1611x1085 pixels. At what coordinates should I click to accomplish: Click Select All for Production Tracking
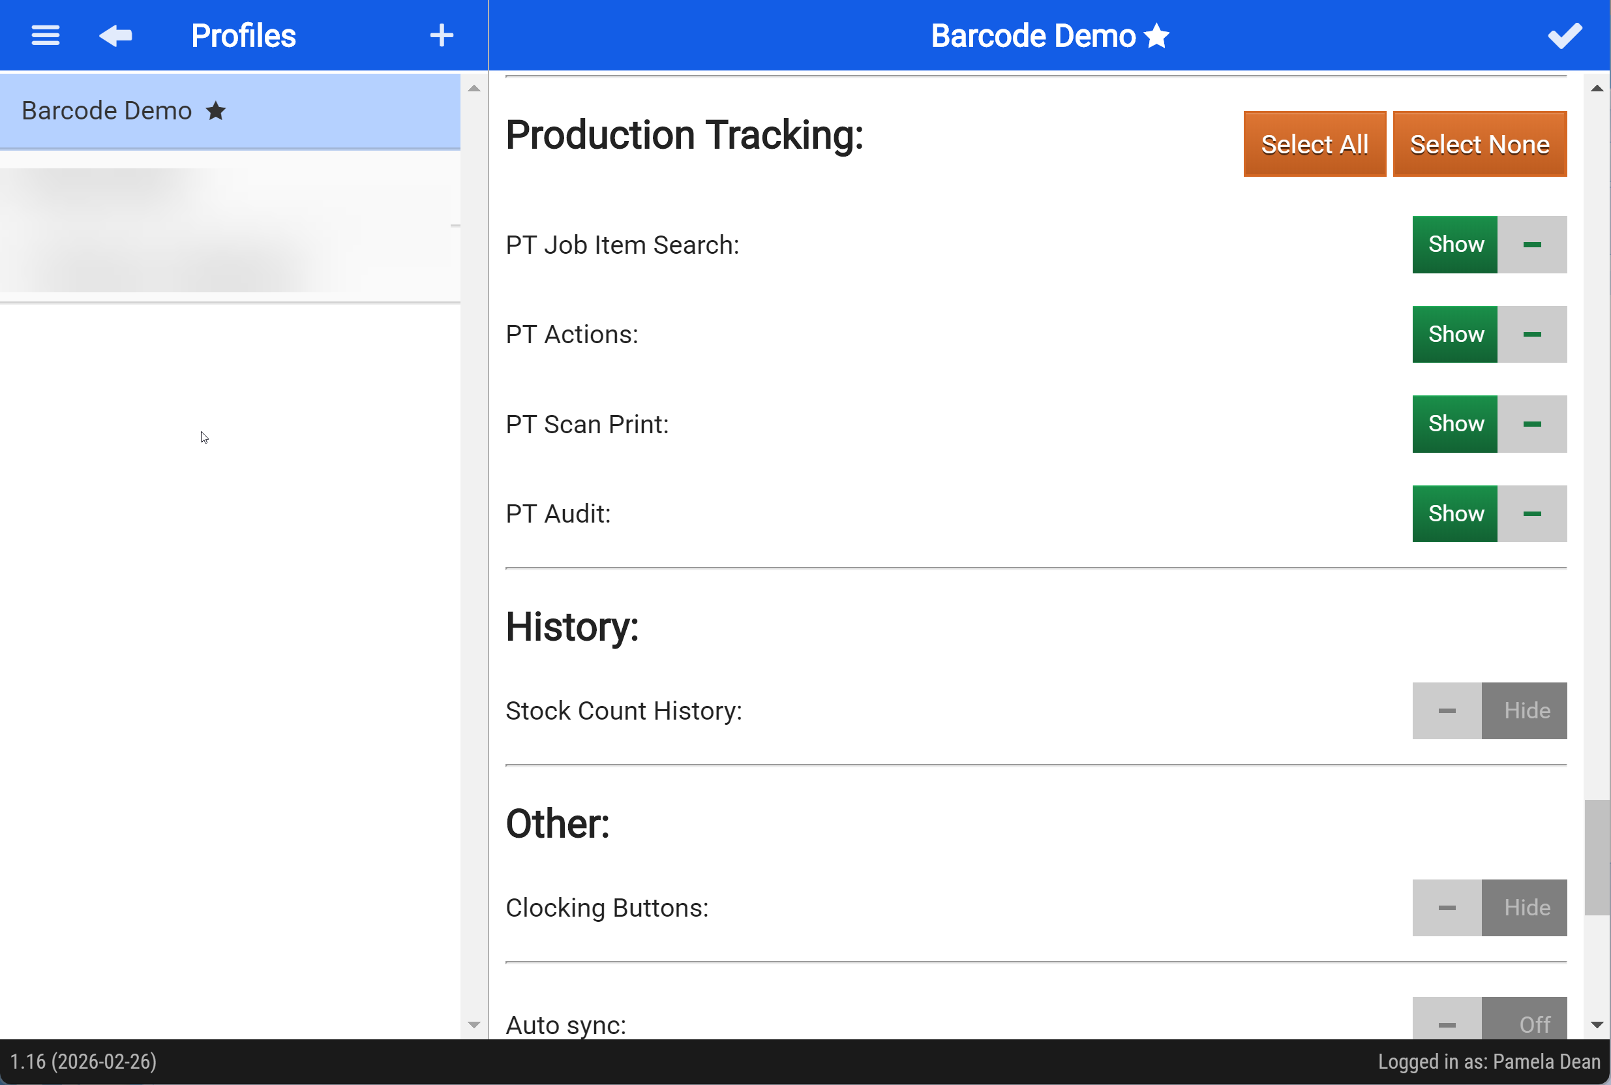(1314, 144)
